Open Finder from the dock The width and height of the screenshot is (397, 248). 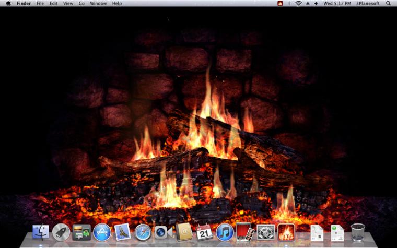tap(41, 232)
